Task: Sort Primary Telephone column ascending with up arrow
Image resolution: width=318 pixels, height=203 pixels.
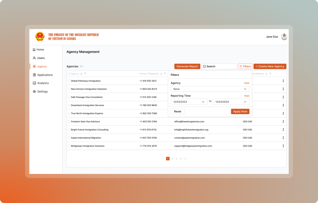Action: [165, 74]
